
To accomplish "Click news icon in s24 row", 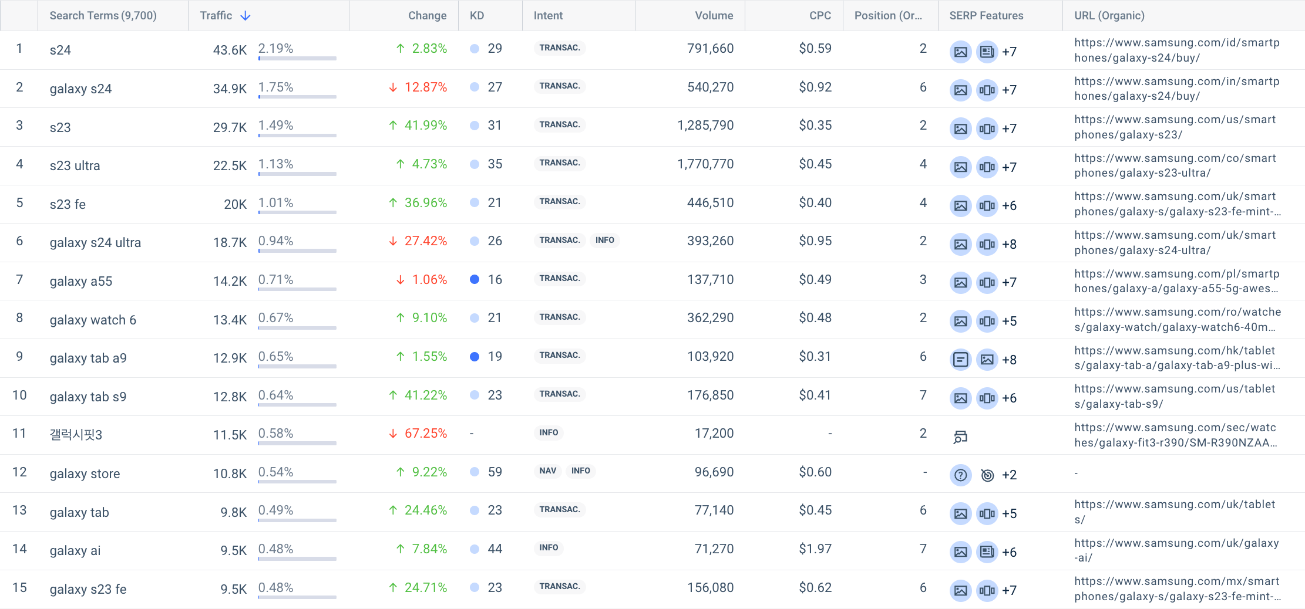I will click(987, 52).
